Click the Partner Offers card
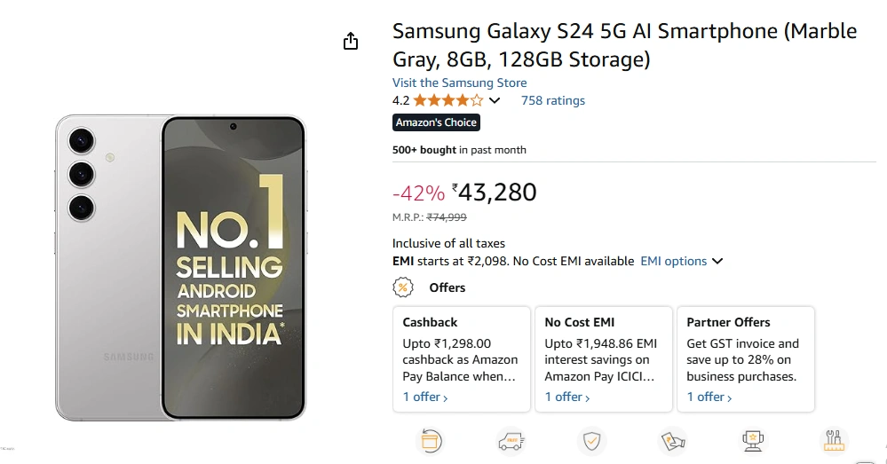 click(x=745, y=358)
